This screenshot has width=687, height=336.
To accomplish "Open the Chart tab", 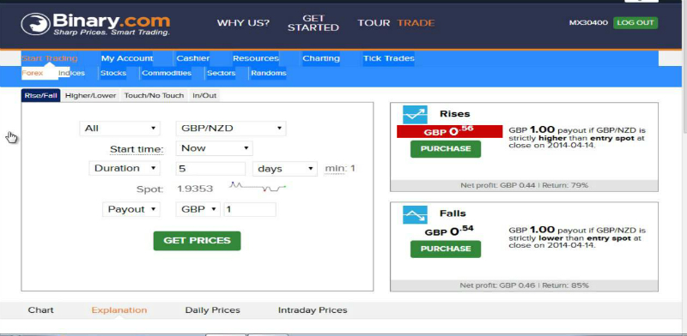I will click(x=40, y=310).
